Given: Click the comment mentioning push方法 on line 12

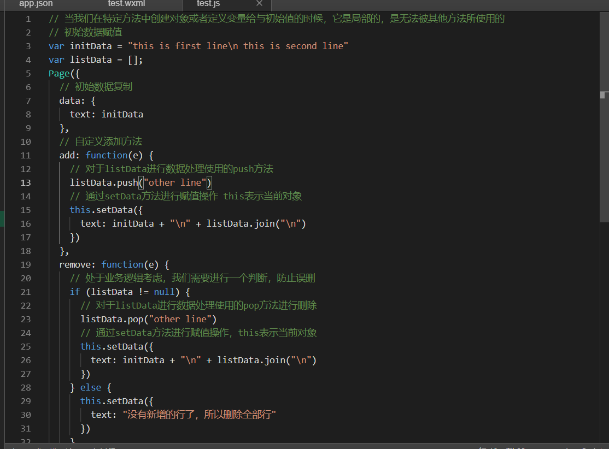Looking at the screenshot, I should (x=172, y=169).
